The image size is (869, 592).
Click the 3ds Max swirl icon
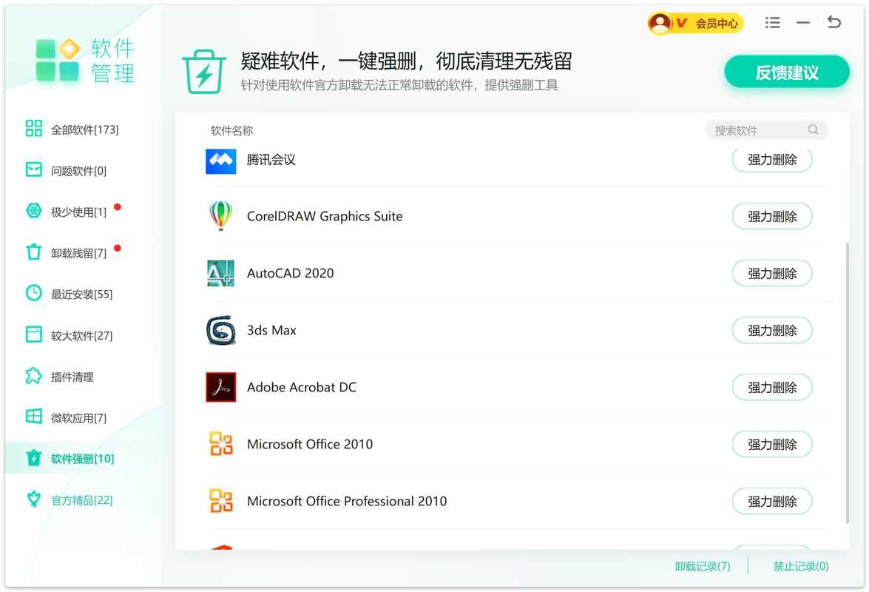point(220,330)
